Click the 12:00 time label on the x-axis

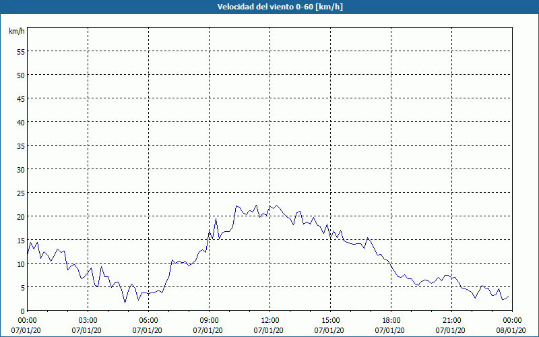[270, 321]
